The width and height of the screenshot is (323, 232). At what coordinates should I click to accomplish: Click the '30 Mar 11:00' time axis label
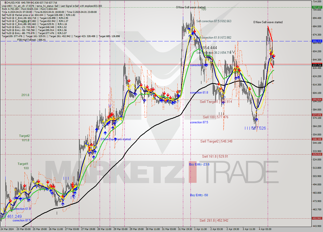153,229
